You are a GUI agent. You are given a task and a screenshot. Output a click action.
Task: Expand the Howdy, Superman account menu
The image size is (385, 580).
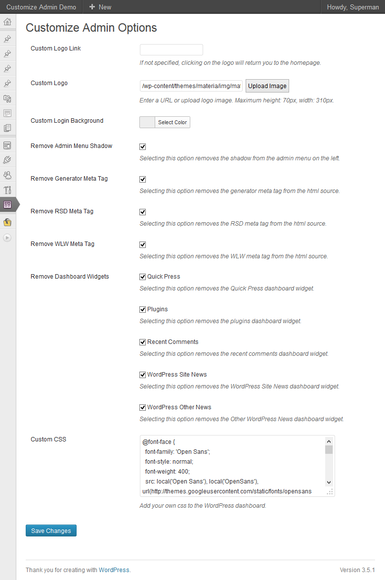pyautogui.click(x=352, y=7)
